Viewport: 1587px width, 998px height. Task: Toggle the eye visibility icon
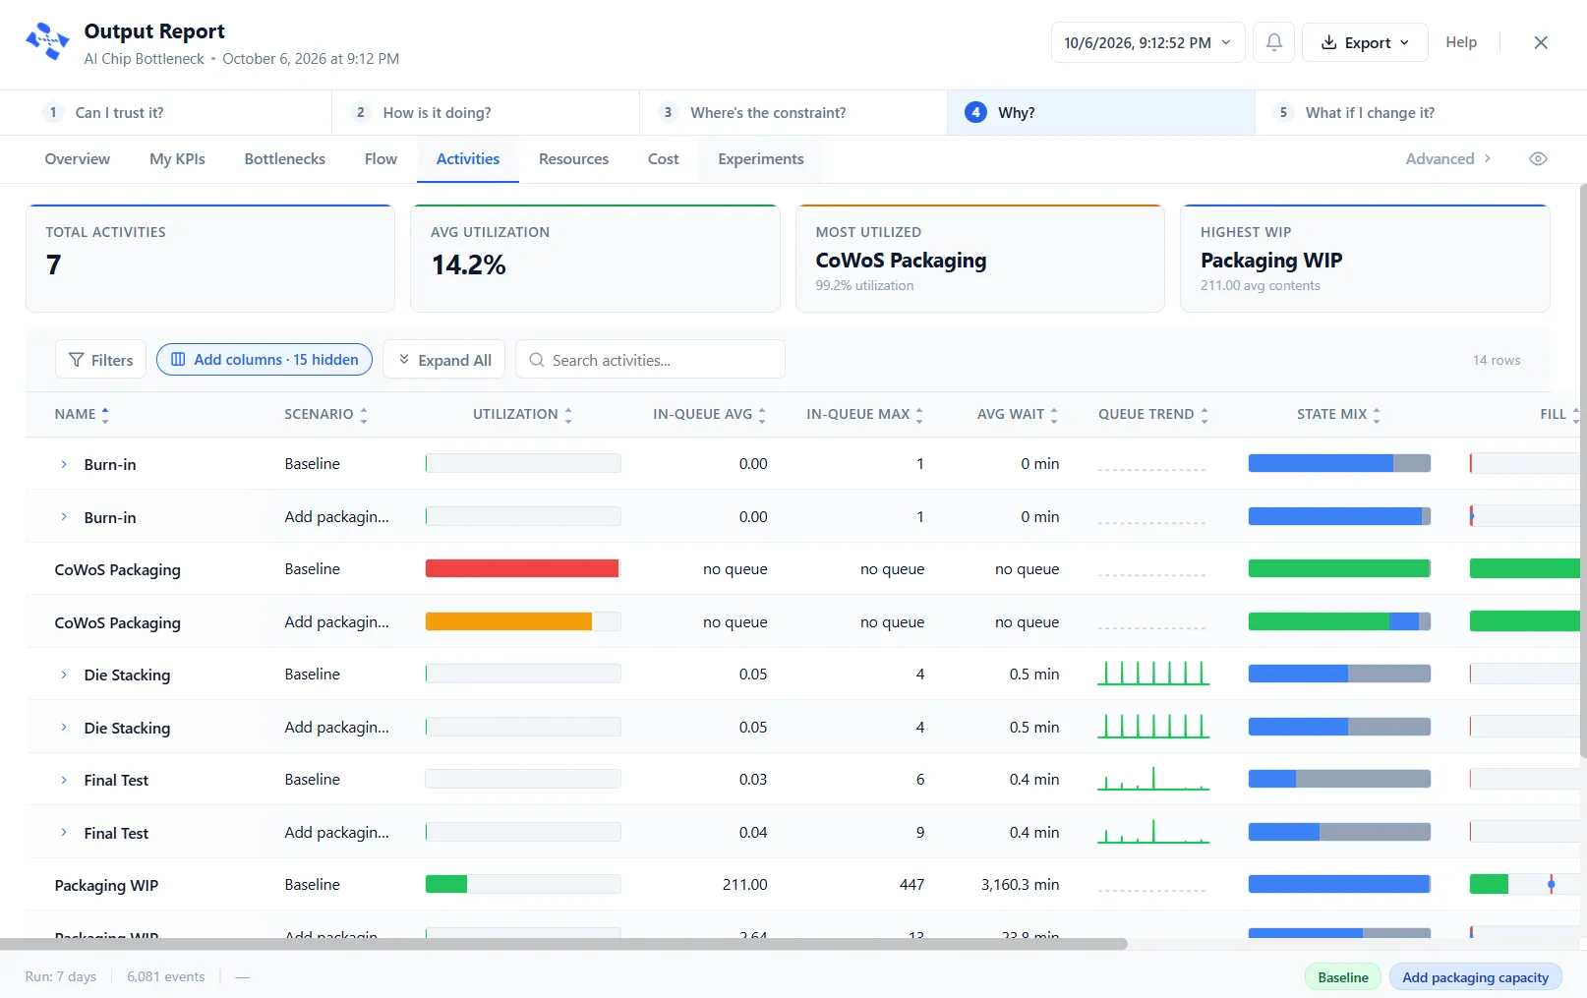1539,158
